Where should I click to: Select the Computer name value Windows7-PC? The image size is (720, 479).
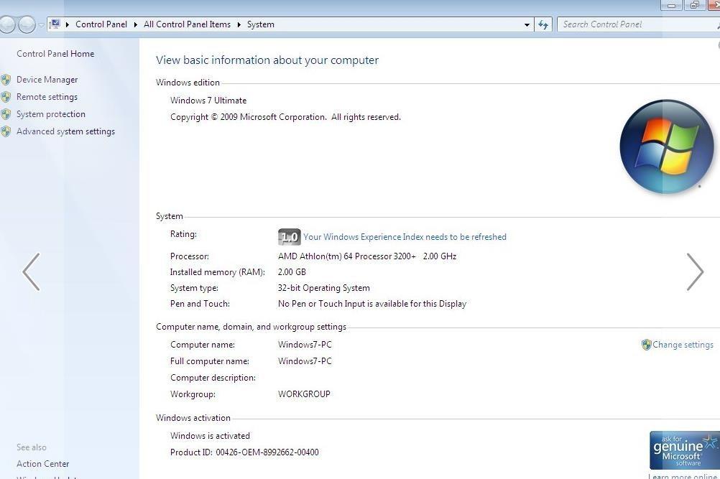point(305,345)
